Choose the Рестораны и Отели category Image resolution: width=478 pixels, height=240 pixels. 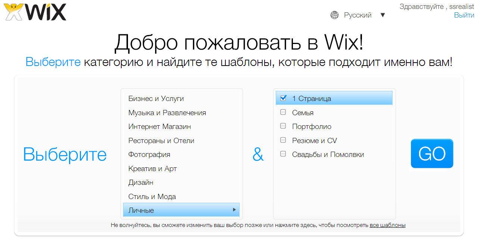click(x=181, y=140)
